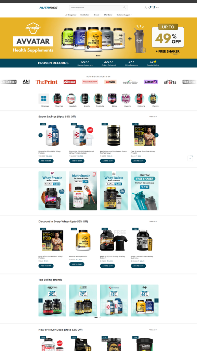
Task: Expand the All Categories dropdown menu
Action: pyautogui.click(x=71, y=15)
